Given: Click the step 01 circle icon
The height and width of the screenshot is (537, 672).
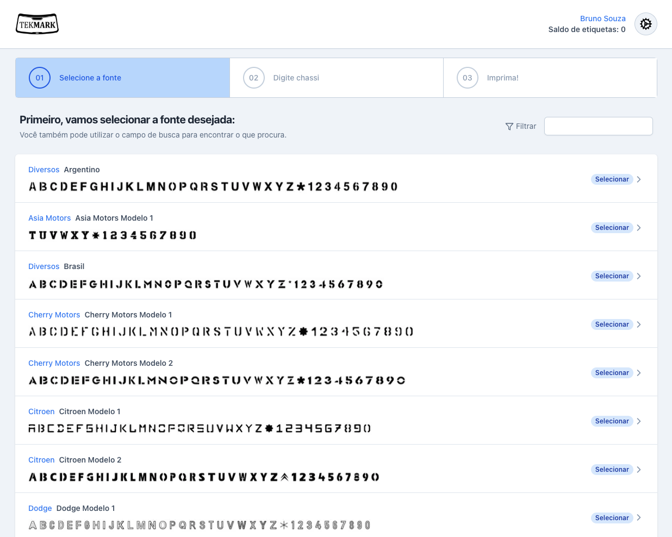Looking at the screenshot, I should (x=40, y=78).
